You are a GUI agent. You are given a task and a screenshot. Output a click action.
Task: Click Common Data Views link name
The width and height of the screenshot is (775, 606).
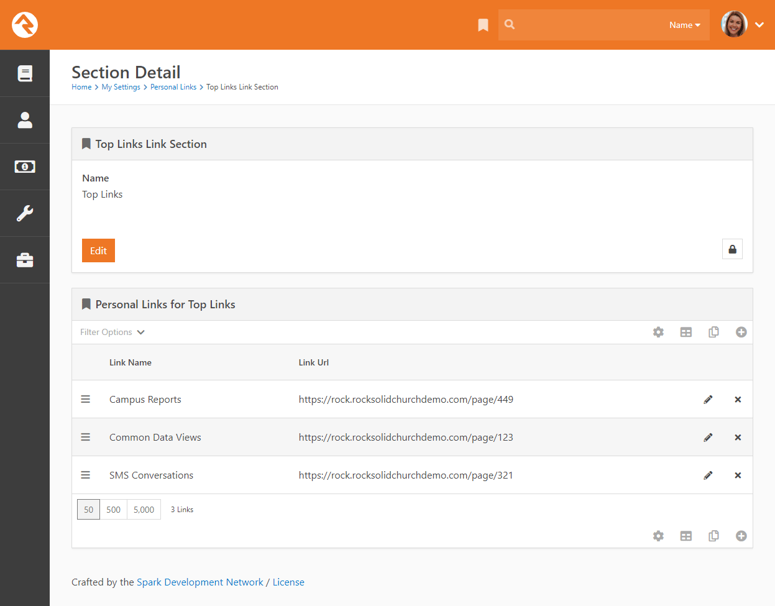155,438
